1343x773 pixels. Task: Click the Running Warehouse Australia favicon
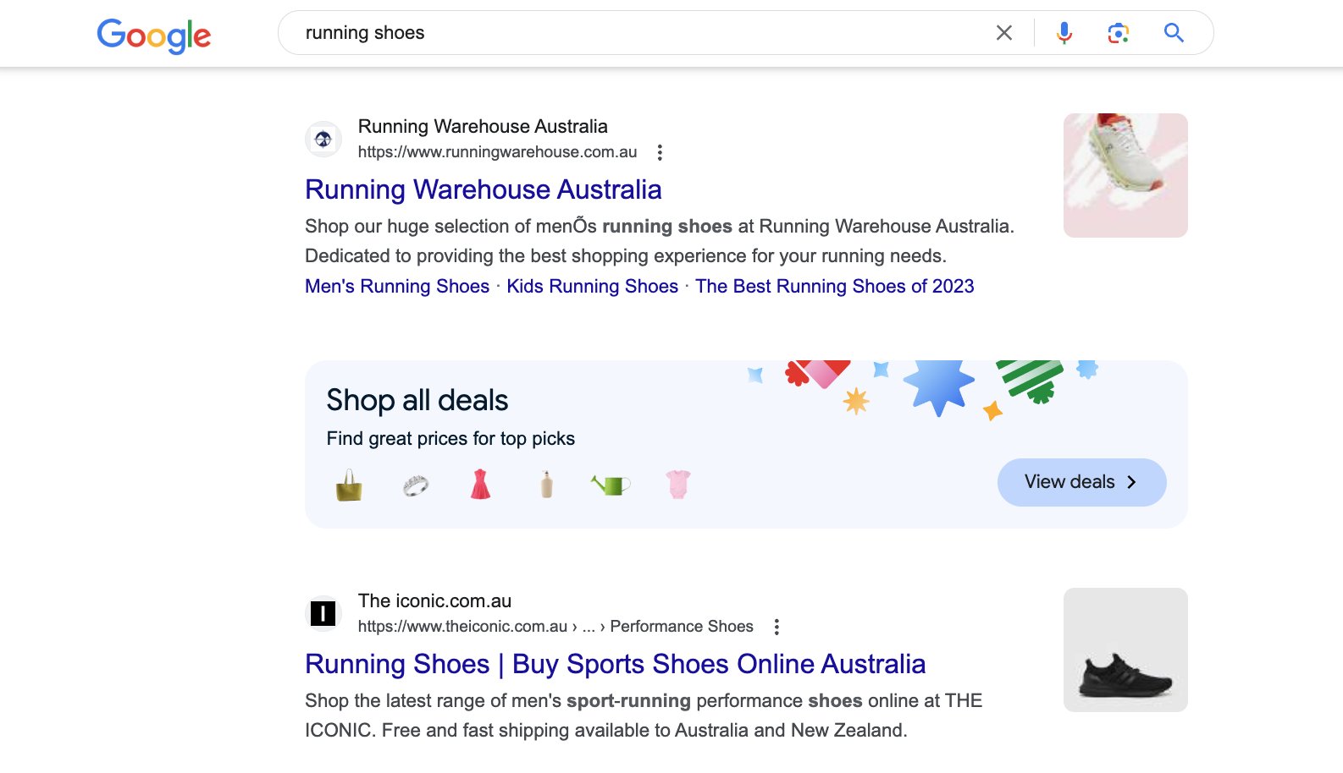(x=323, y=139)
